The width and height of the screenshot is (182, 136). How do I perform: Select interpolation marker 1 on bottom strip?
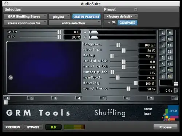click(7, 98)
